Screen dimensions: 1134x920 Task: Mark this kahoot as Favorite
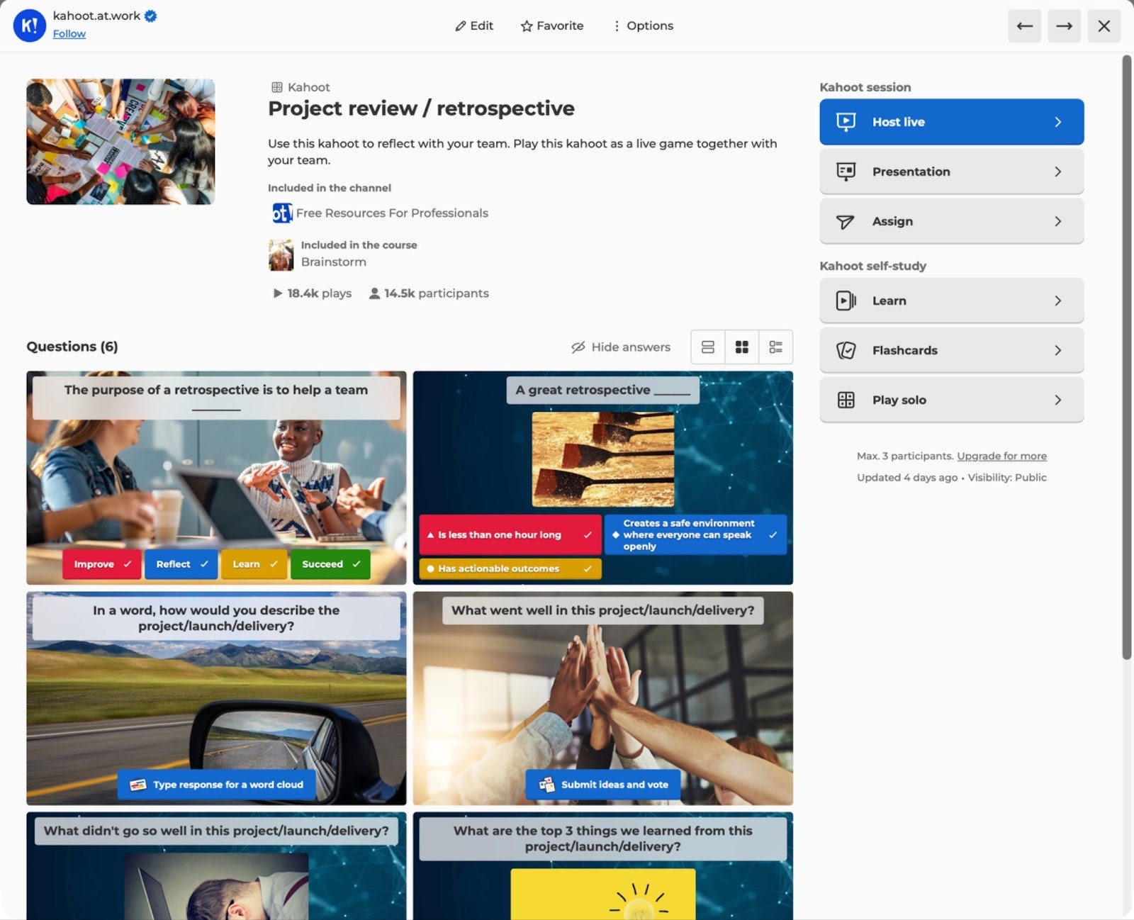coord(551,26)
